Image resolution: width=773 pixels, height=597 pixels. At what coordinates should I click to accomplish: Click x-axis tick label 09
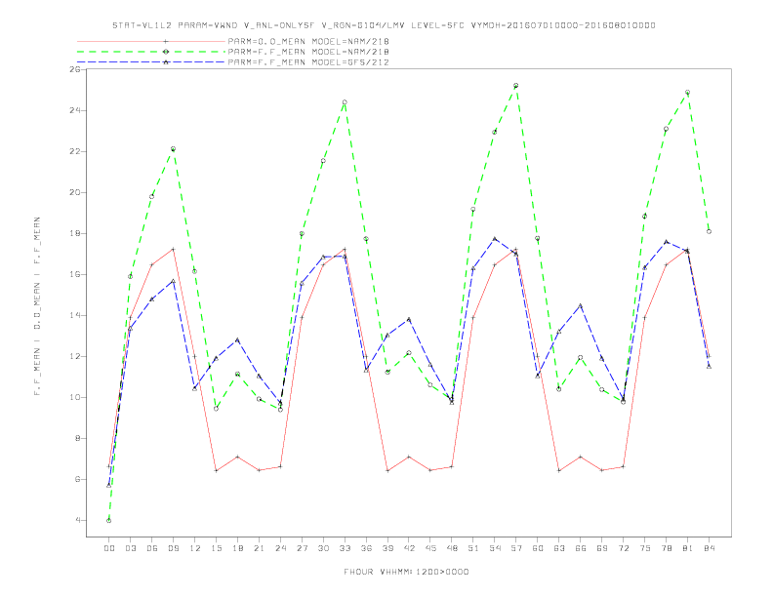[x=173, y=548]
